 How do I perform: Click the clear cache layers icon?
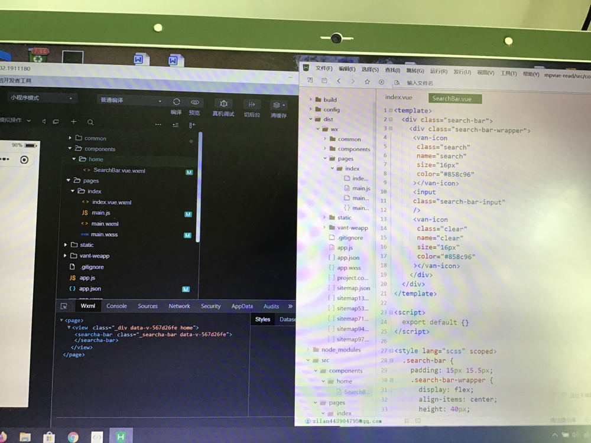click(277, 105)
